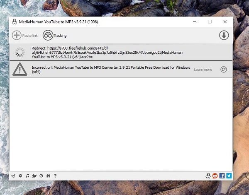Minimize the MediaHuman window
Image resolution: width=249 pixels, height=195 pixels.
195,22
